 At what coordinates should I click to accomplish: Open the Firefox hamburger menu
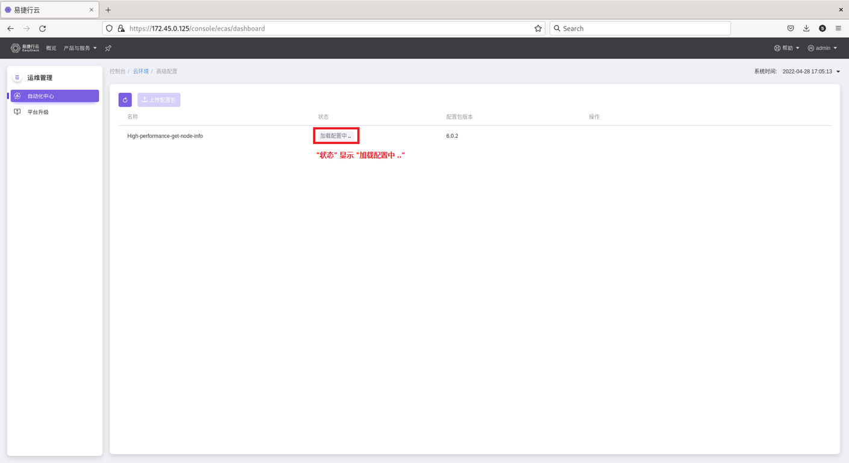coord(838,28)
